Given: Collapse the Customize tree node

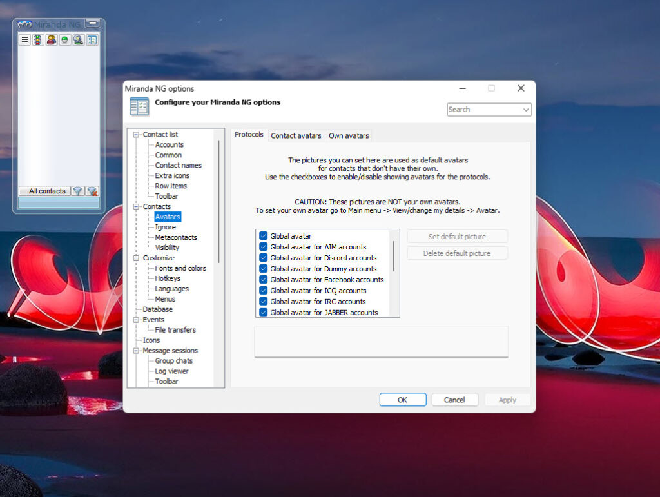Looking at the screenshot, I should coord(136,258).
